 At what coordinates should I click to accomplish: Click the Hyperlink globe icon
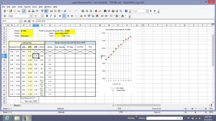[x=83, y=11]
